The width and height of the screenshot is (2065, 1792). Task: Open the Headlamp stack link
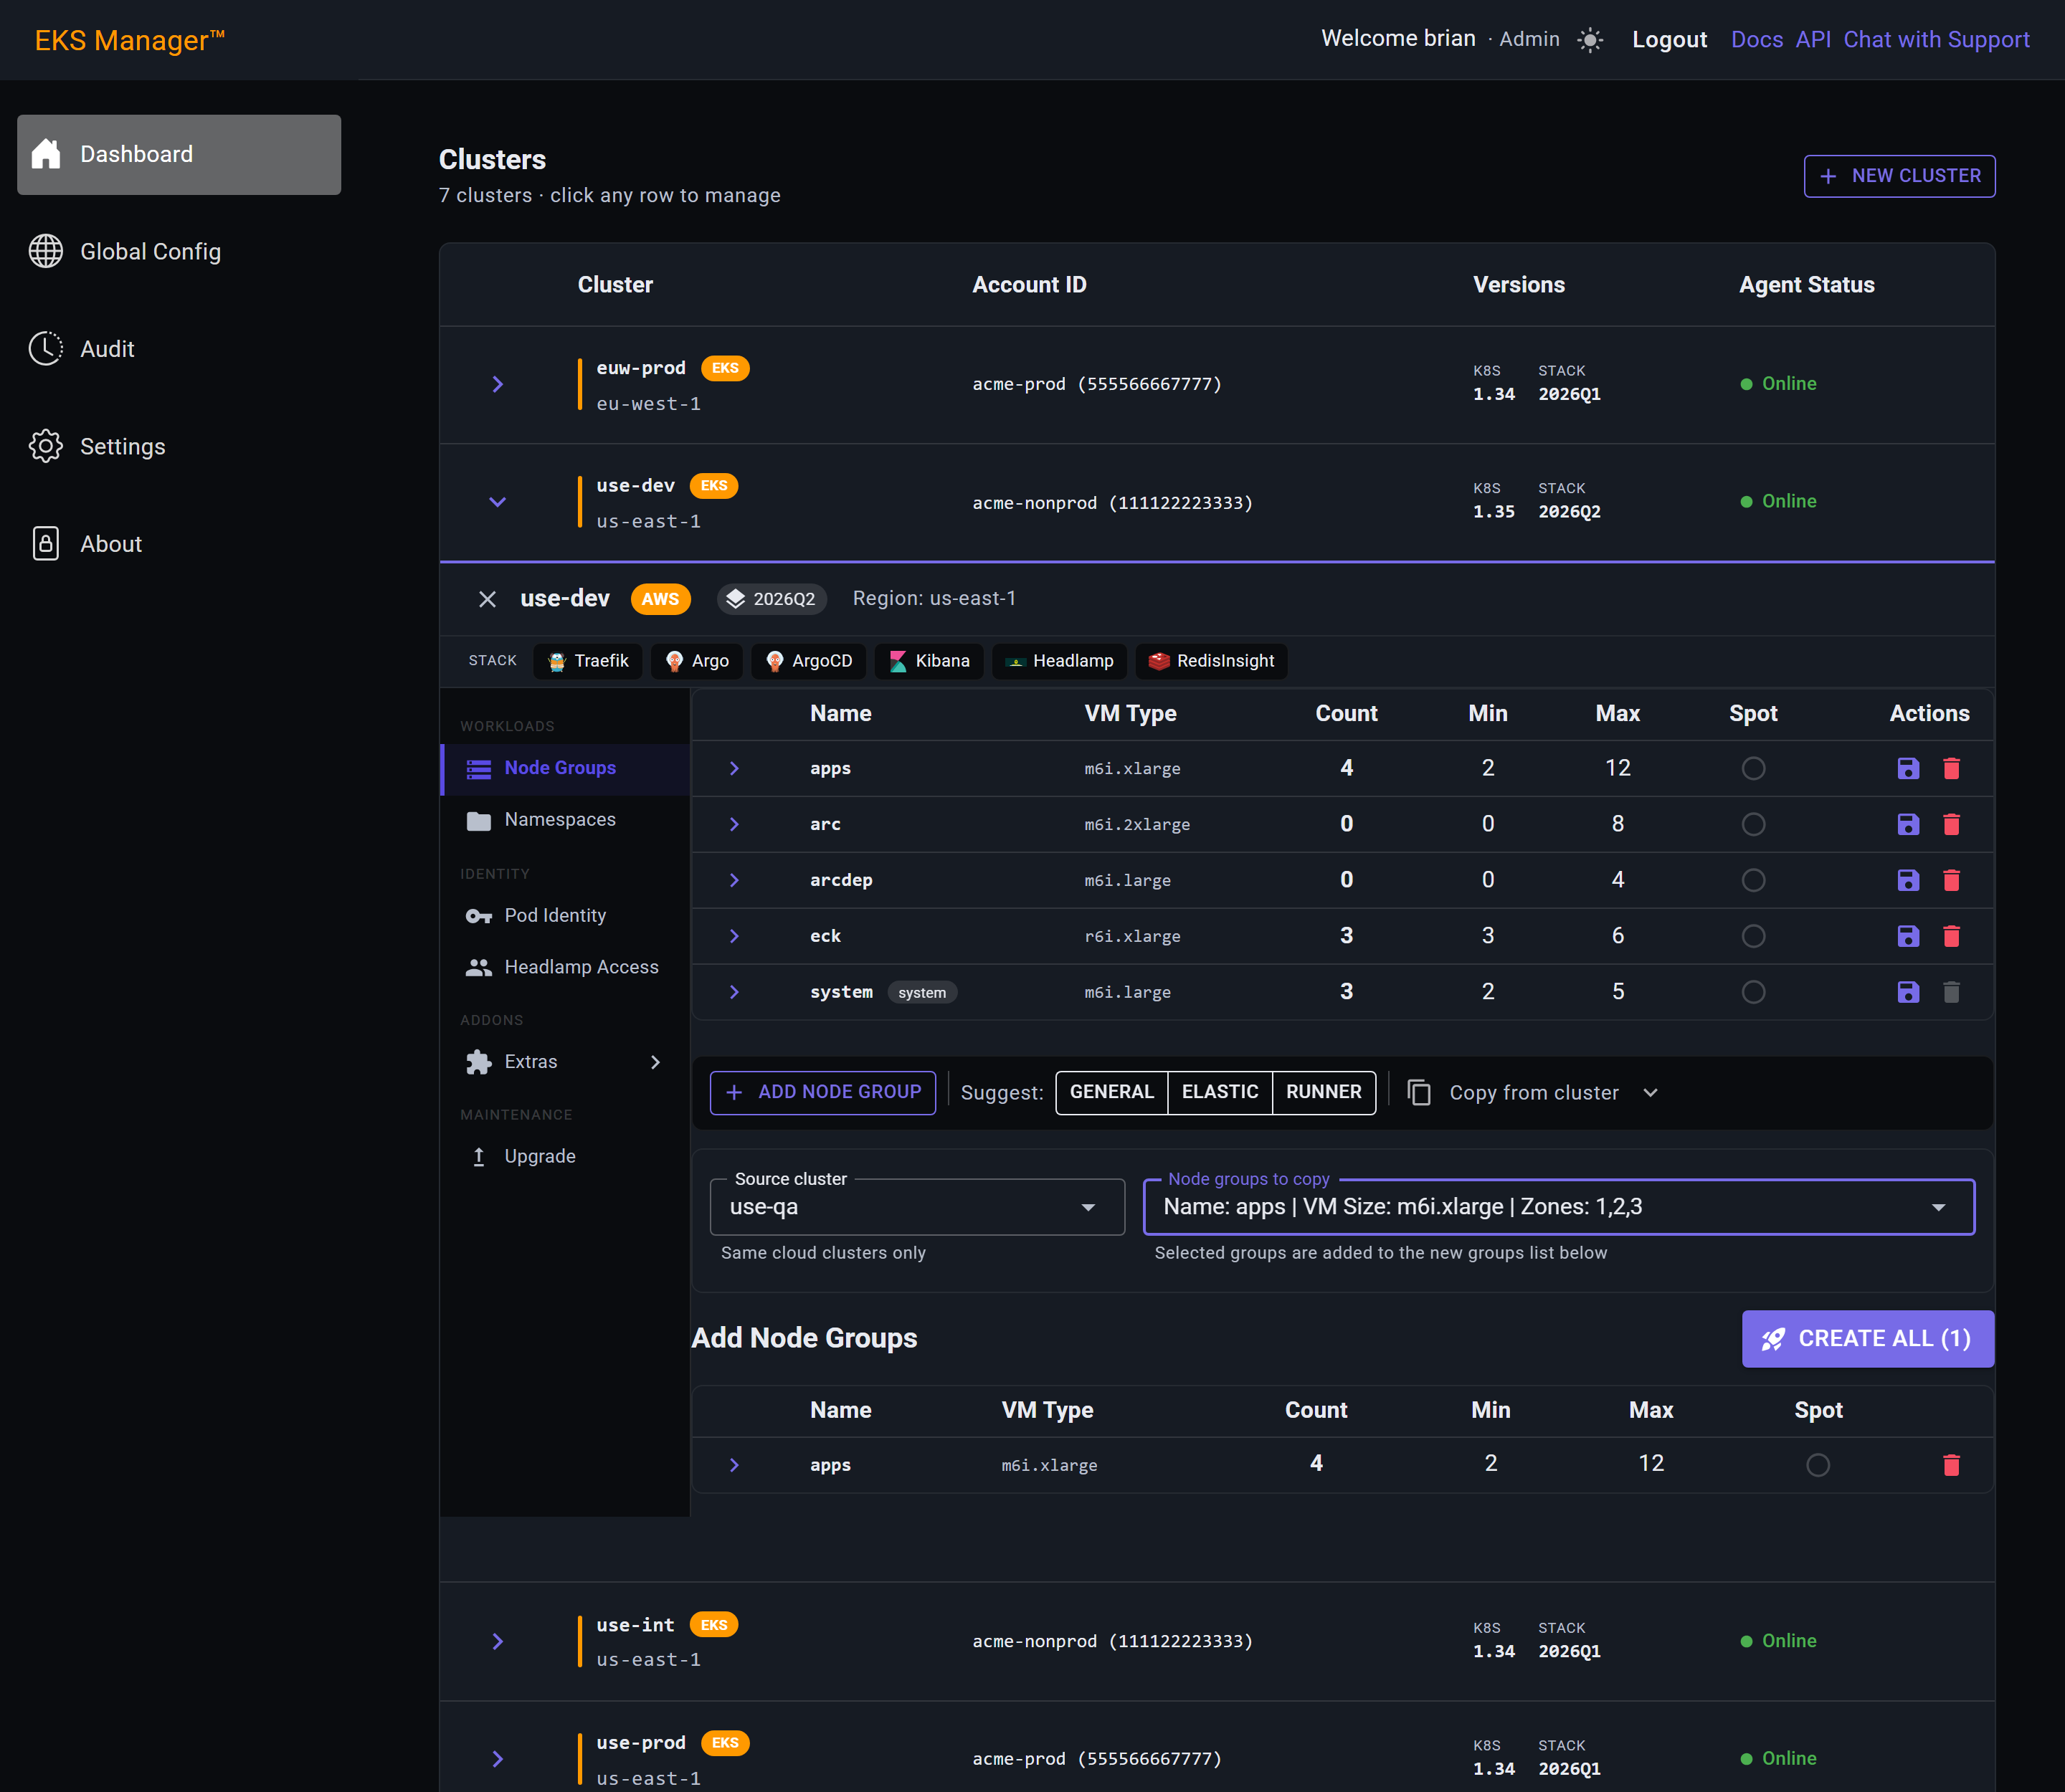click(x=1060, y=661)
